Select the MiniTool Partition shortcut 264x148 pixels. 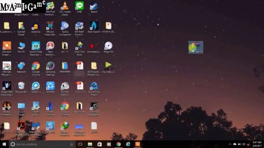[x=50, y=8]
